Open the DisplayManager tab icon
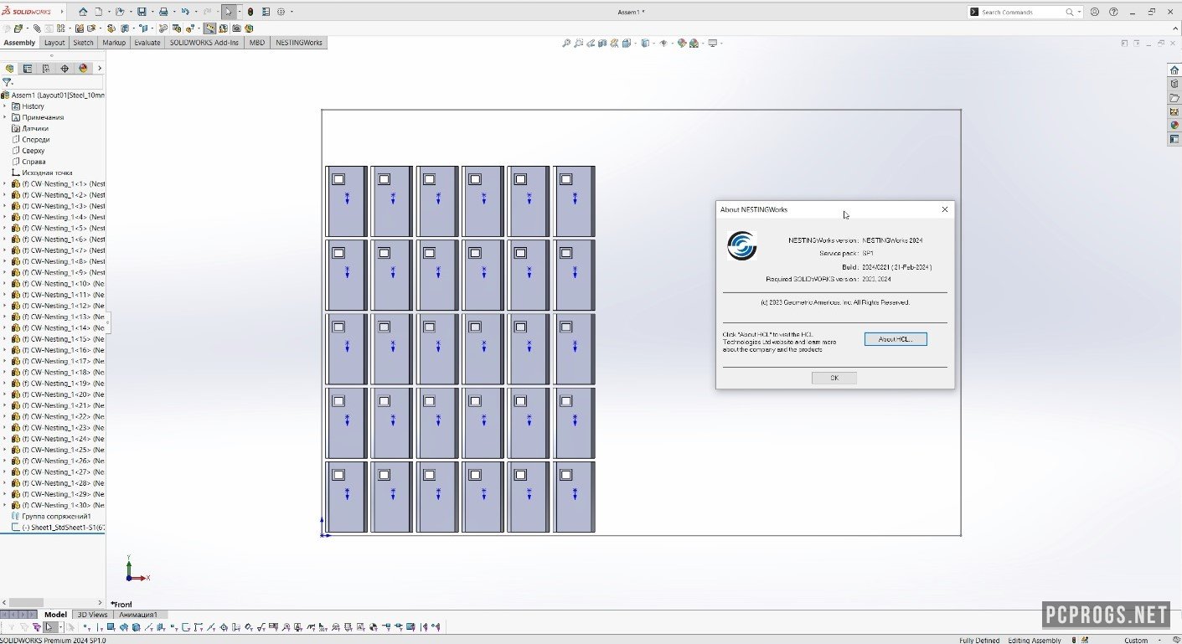The image size is (1182, 644). tap(83, 69)
